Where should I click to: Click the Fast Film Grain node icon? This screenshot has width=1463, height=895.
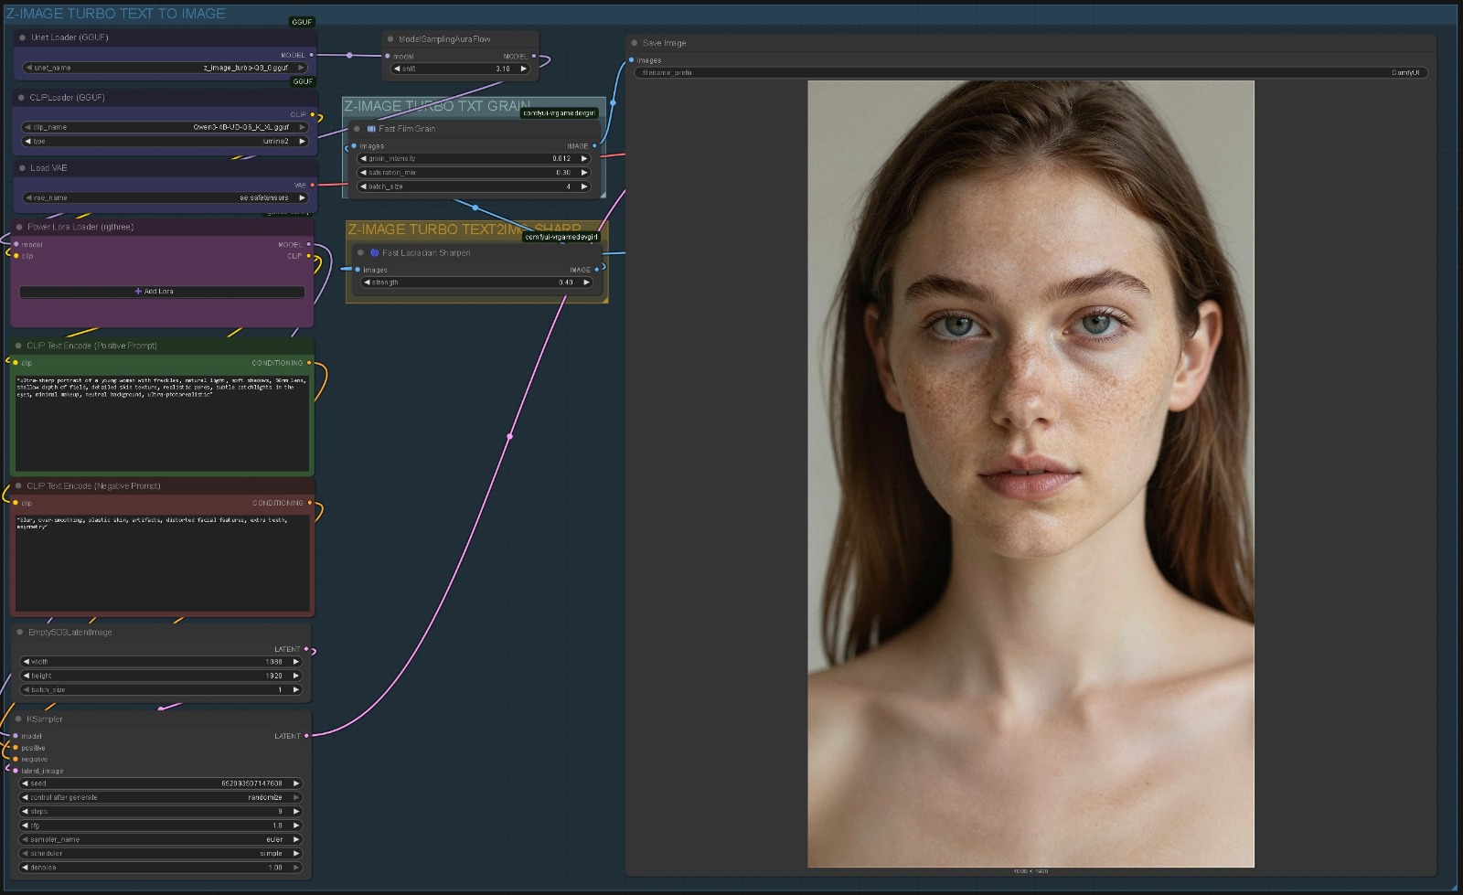pyautogui.click(x=371, y=129)
